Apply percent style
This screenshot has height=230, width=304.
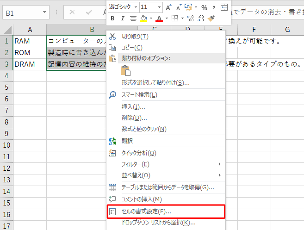tap(204, 7)
